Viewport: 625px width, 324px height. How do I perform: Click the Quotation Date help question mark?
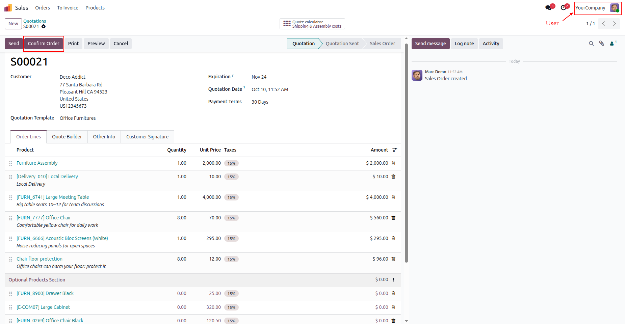[244, 88]
